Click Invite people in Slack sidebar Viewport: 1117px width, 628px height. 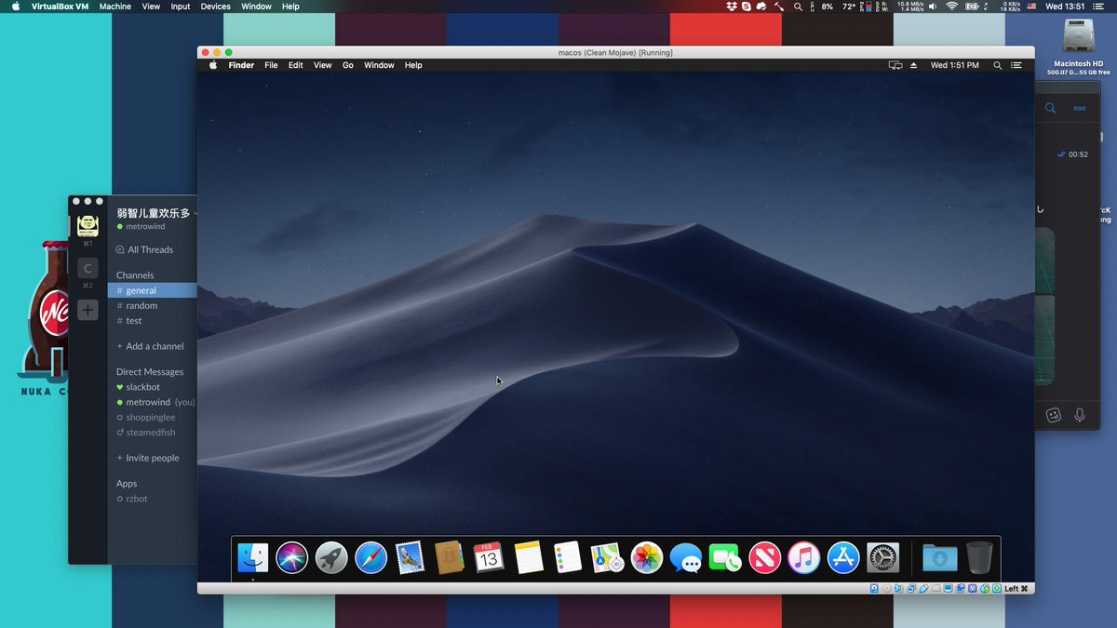153,458
